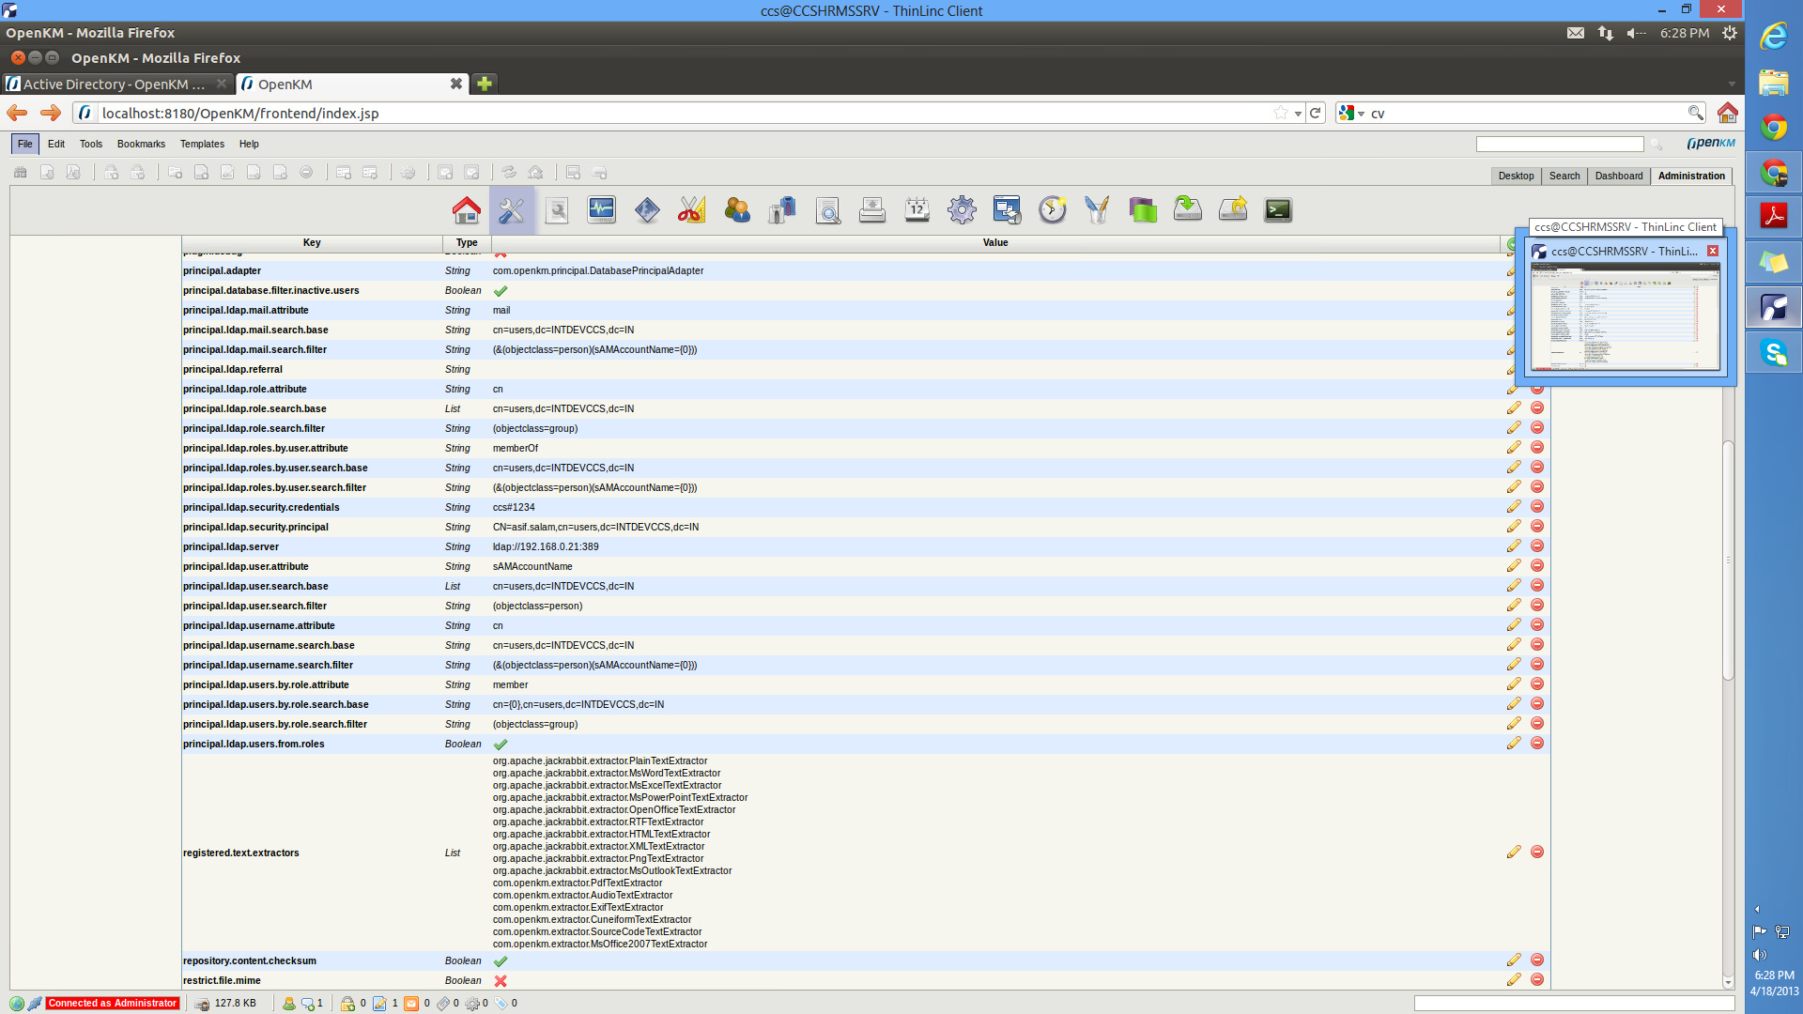
Task: Open the Bookmarks menu
Action: 141,145
